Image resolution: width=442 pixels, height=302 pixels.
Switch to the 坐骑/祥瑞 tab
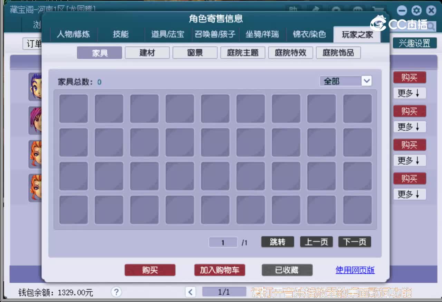pyautogui.click(x=263, y=34)
